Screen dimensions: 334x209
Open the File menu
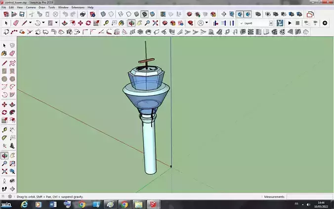pos(3,7)
